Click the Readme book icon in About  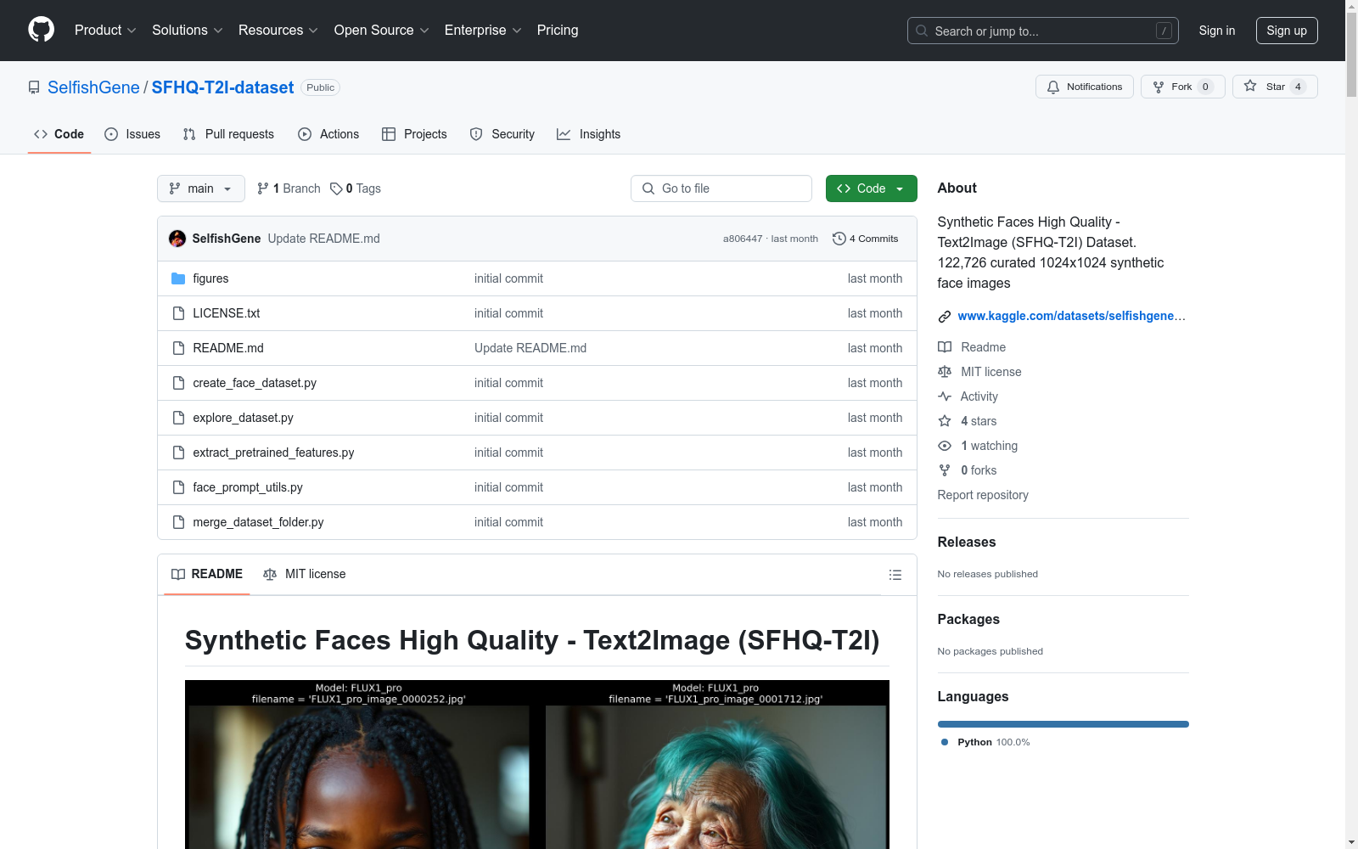[945, 347]
